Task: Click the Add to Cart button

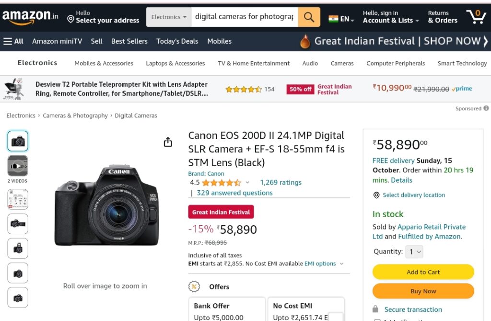Action: pos(423,272)
